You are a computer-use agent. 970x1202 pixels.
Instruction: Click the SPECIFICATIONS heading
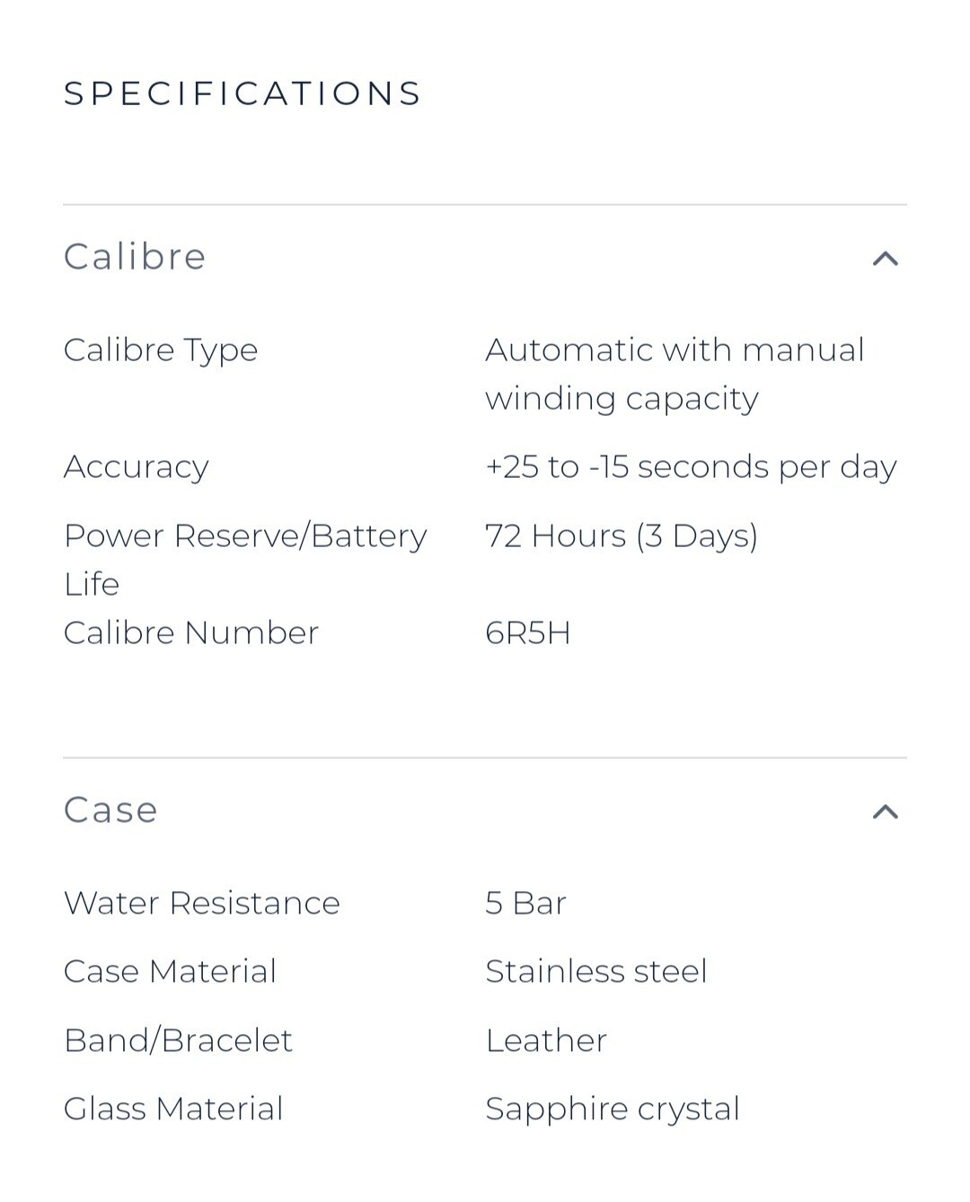pyautogui.click(x=242, y=93)
